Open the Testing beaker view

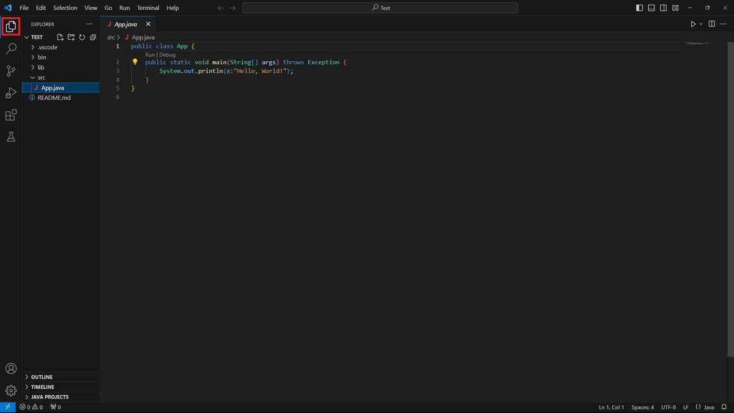pos(10,136)
